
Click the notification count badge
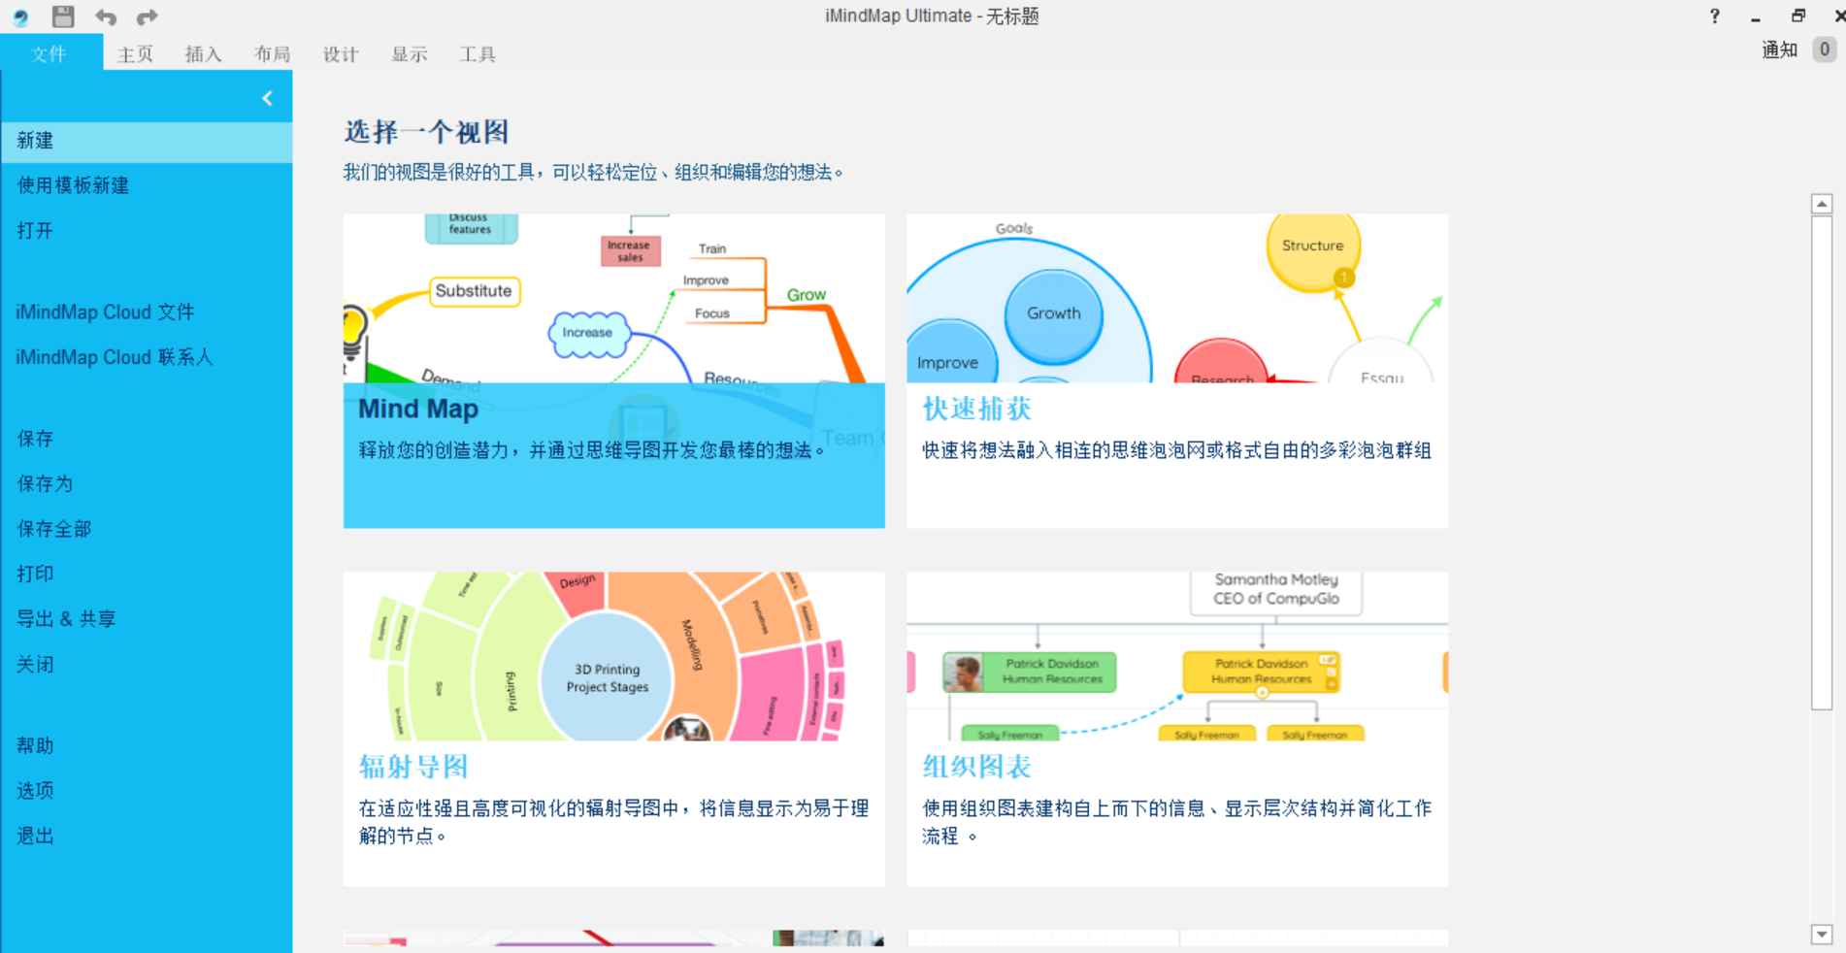pos(1825,49)
